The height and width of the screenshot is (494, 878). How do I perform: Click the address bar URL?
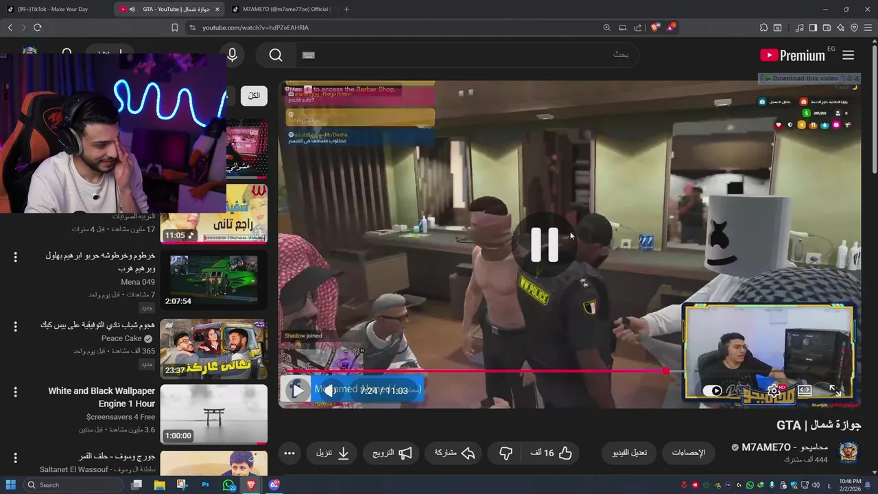click(255, 27)
